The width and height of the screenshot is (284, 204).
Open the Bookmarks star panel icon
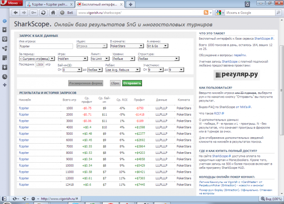click(5, 30)
